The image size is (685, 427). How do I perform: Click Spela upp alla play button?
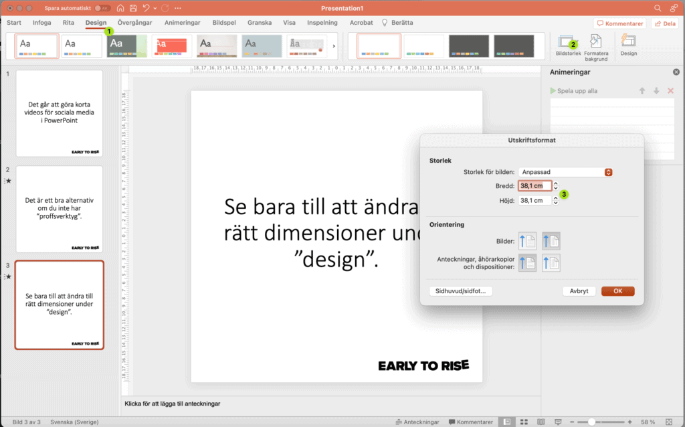click(x=573, y=91)
